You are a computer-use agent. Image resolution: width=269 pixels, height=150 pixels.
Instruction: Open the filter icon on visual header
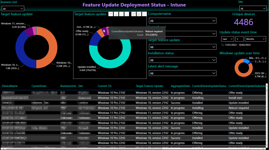133,14
